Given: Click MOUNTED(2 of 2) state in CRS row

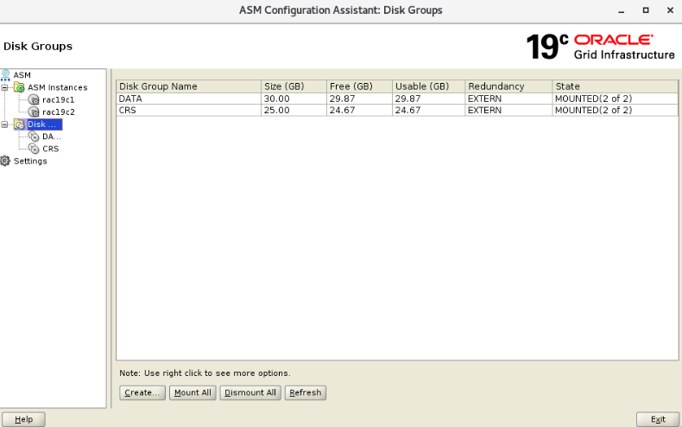Looking at the screenshot, I should click(615, 111).
